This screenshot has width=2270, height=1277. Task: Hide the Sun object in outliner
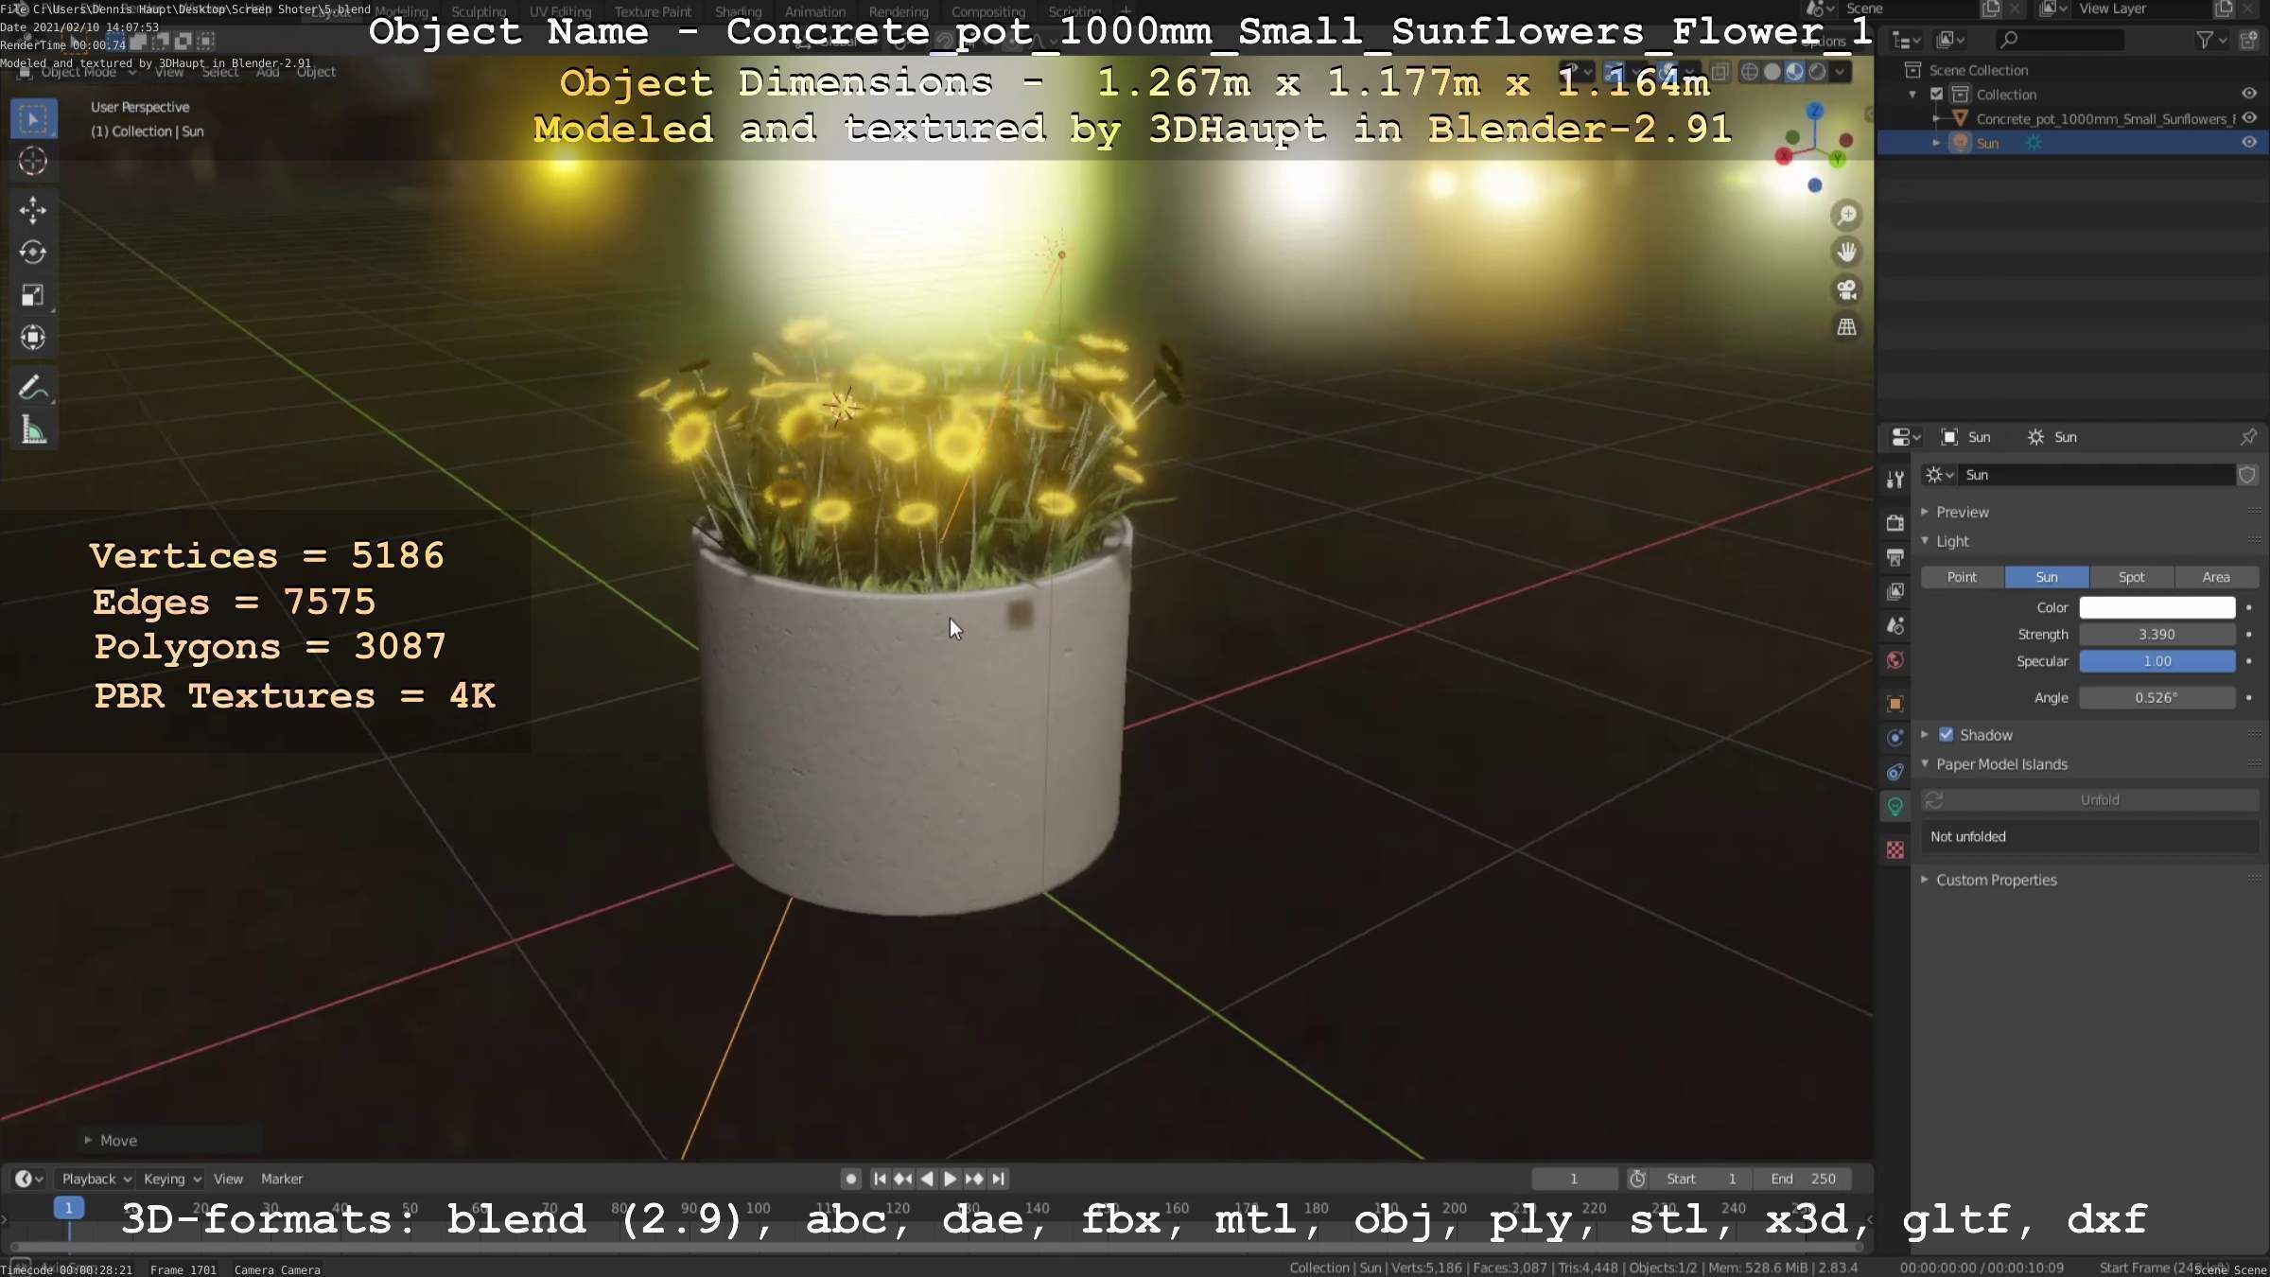[x=2249, y=143]
